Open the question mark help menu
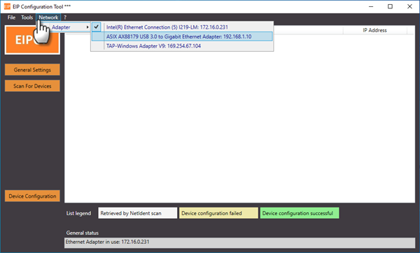The width and height of the screenshot is (420, 253). pos(65,18)
